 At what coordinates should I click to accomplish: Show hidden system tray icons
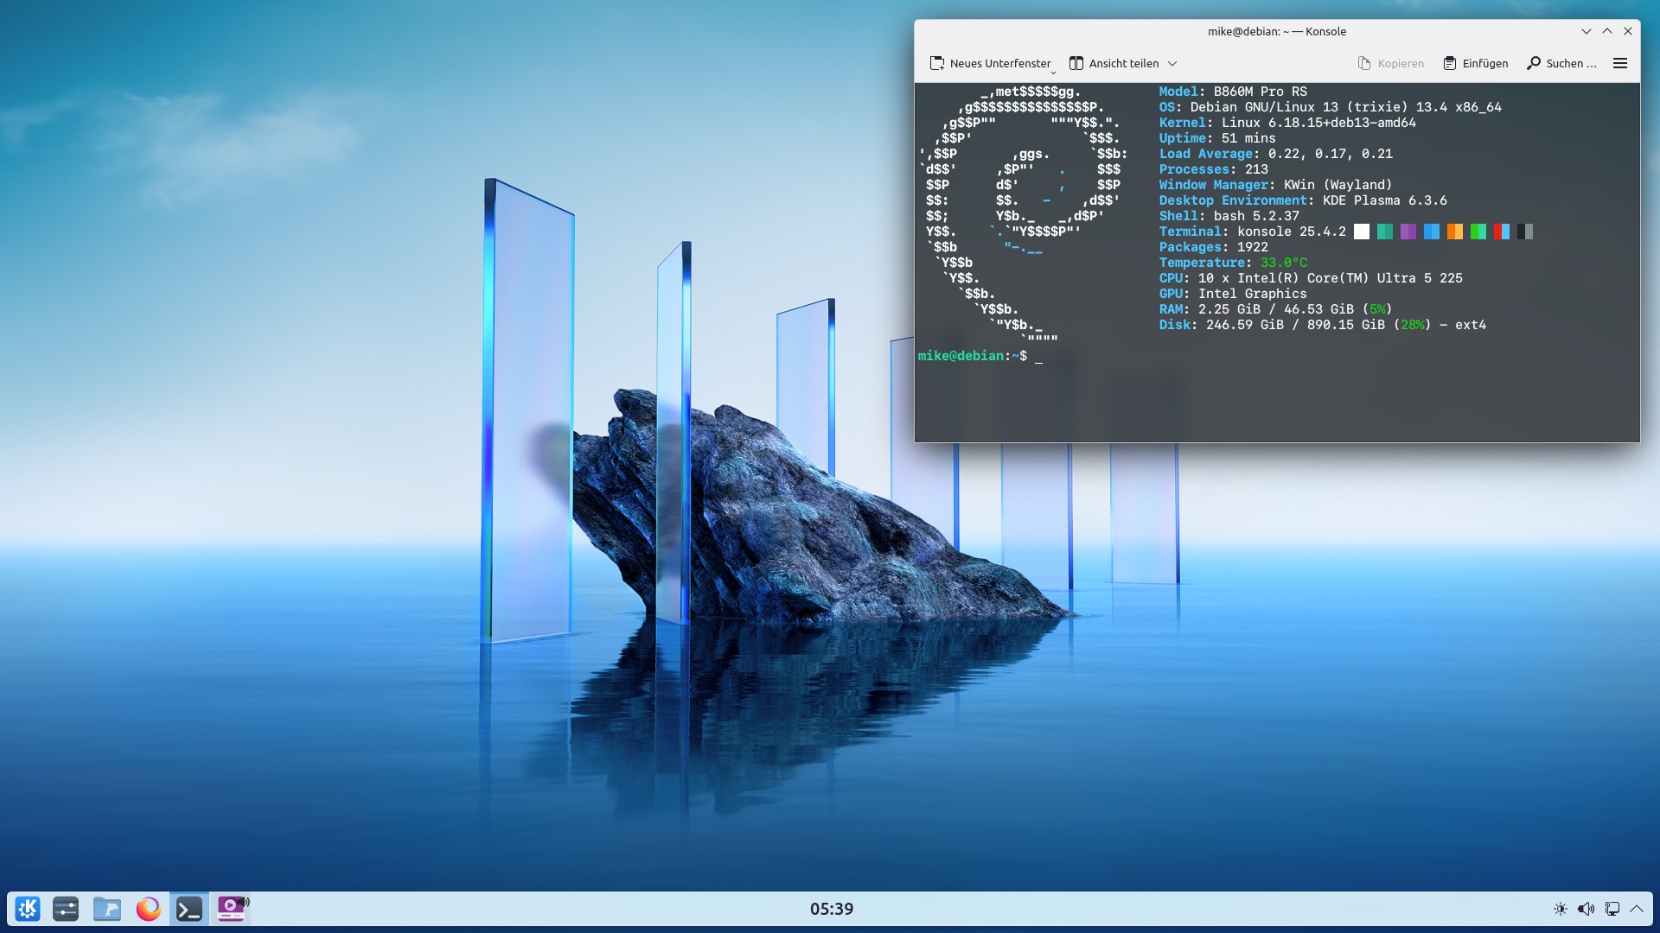pyautogui.click(x=1637, y=909)
